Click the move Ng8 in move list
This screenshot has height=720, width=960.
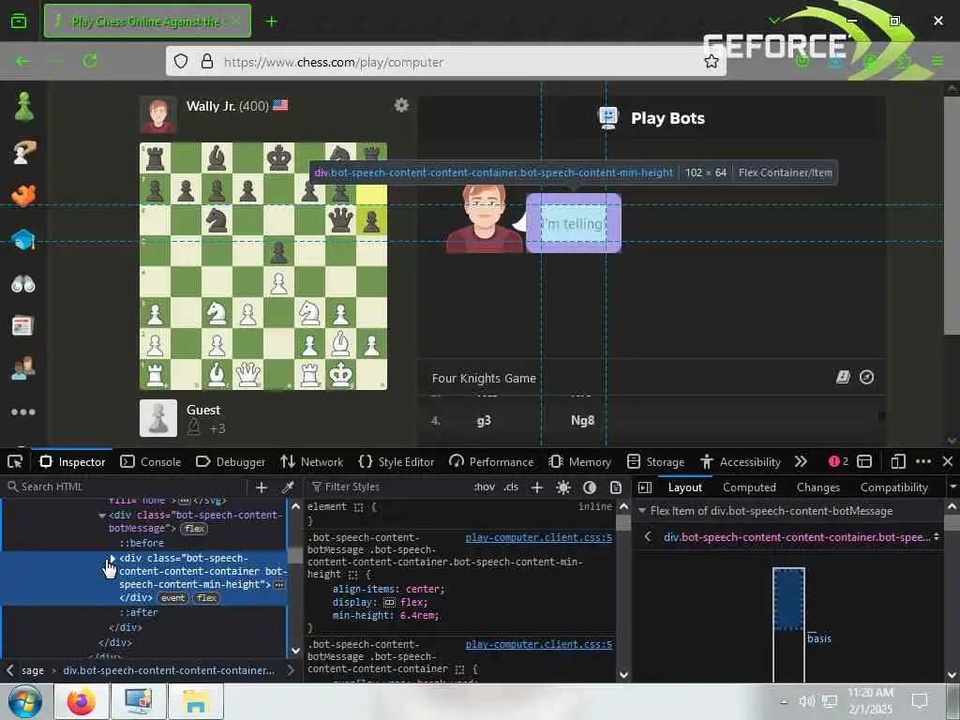pyautogui.click(x=582, y=421)
